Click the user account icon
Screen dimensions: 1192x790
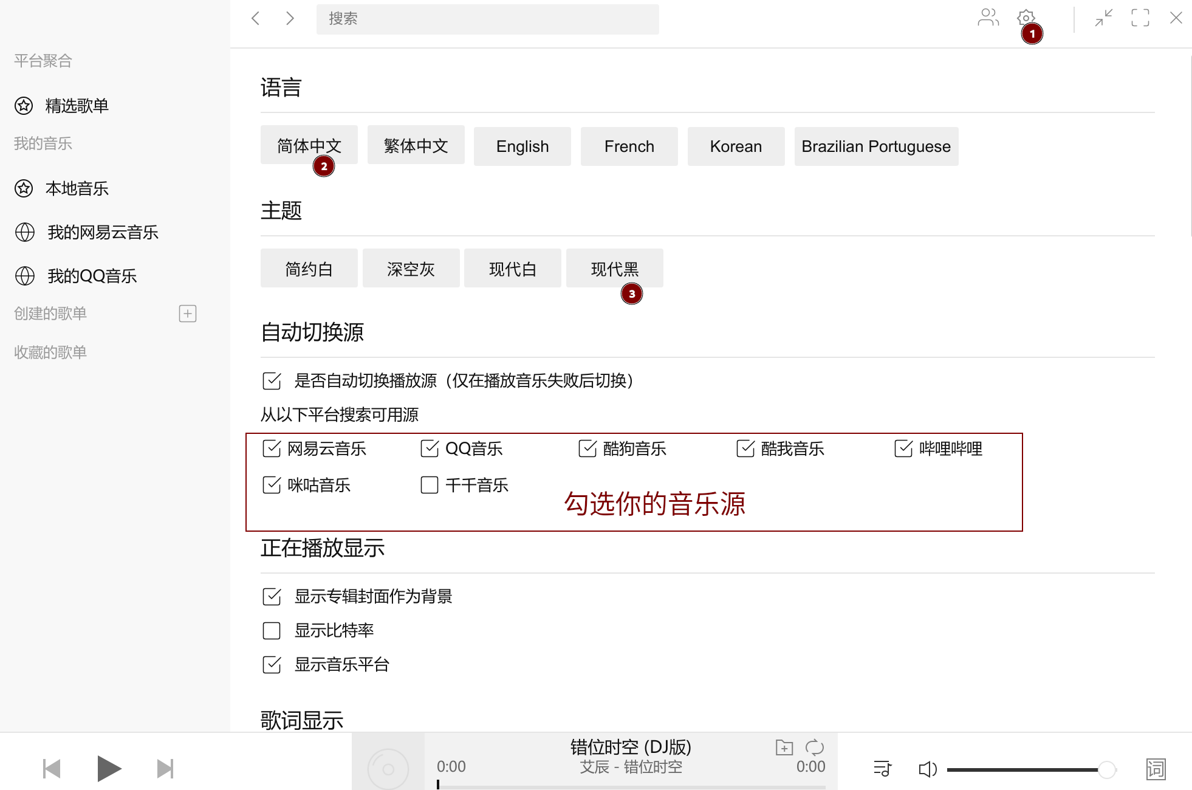(x=988, y=18)
